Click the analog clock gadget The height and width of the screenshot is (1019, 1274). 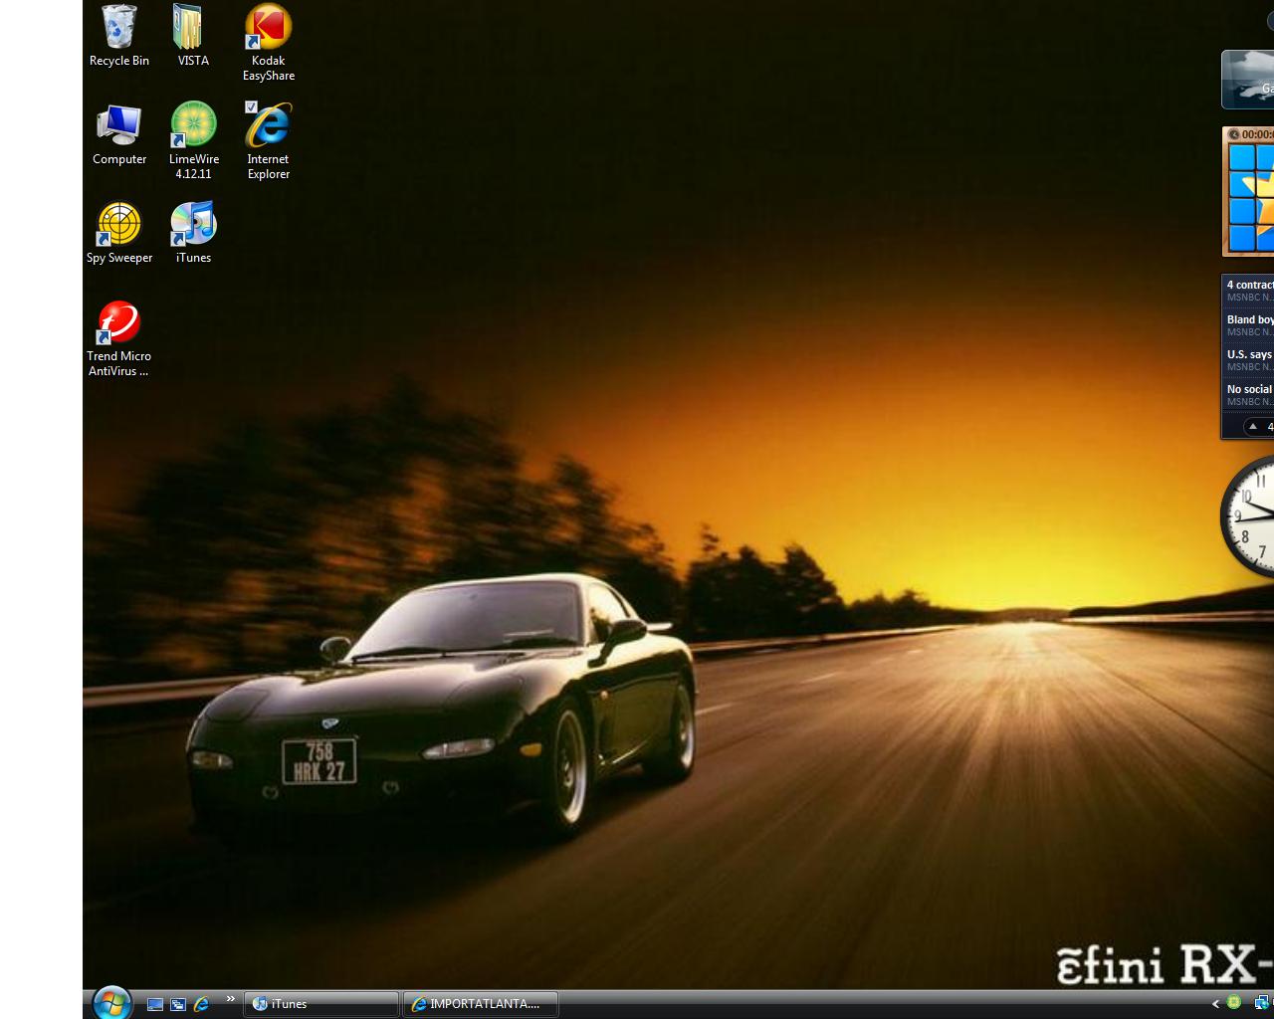1250,516
